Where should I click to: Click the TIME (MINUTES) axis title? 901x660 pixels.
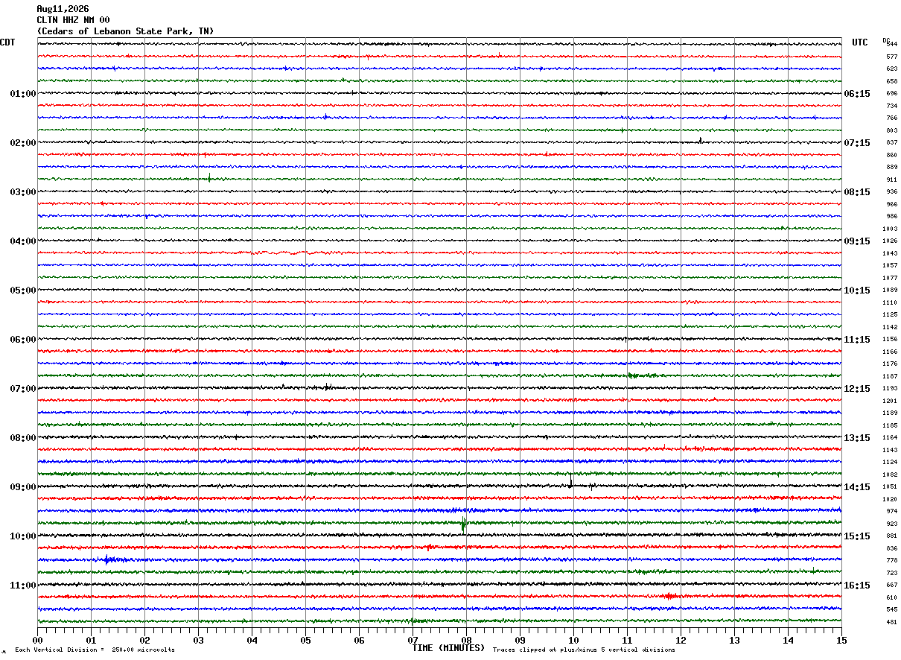coord(448,648)
